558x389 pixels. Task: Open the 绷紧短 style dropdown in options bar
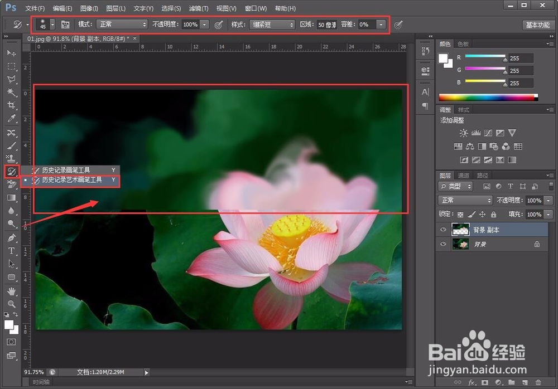coord(272,25)
